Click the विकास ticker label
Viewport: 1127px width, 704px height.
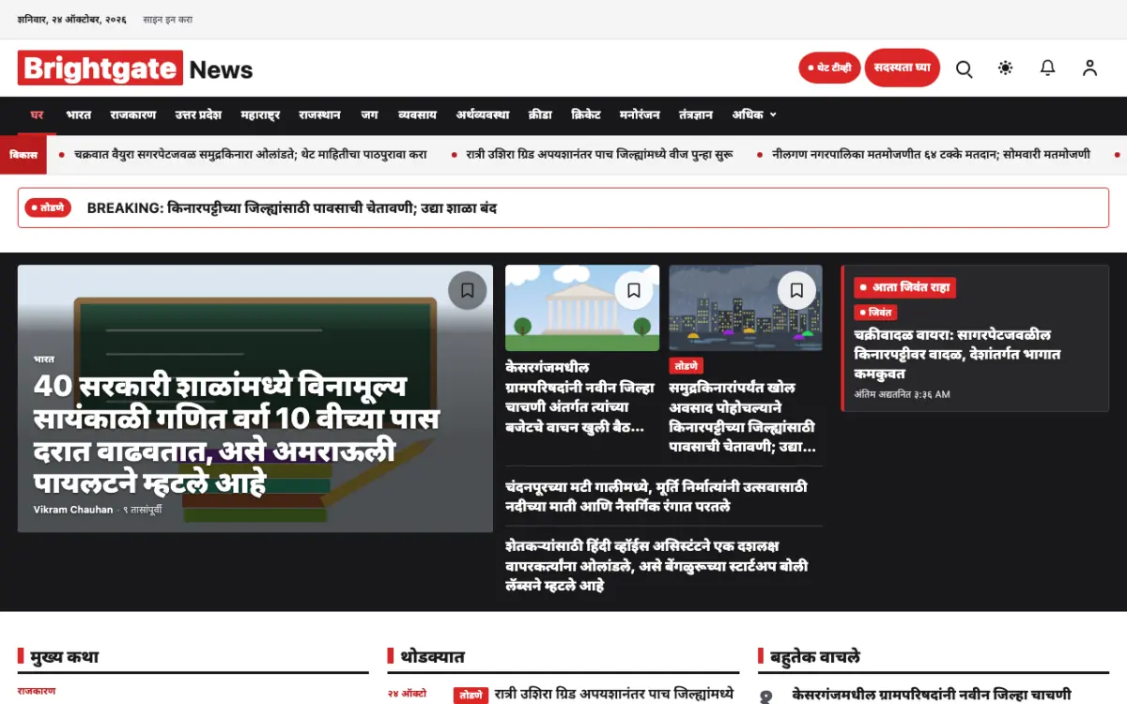[x=23, y=154]
